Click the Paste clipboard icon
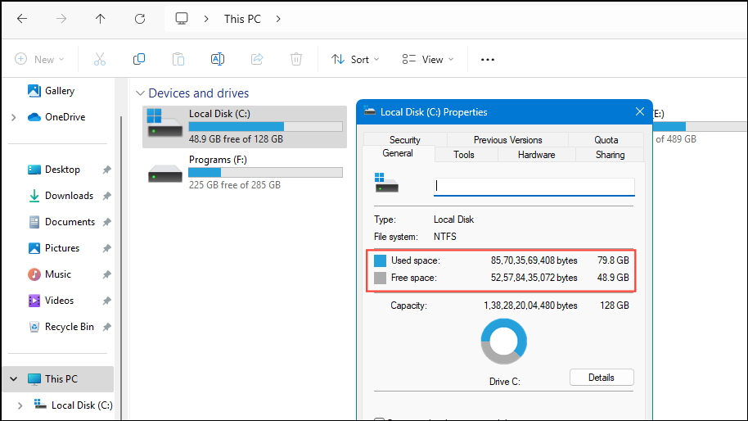Viewport: 748px width, 421px height. (178, 59)
